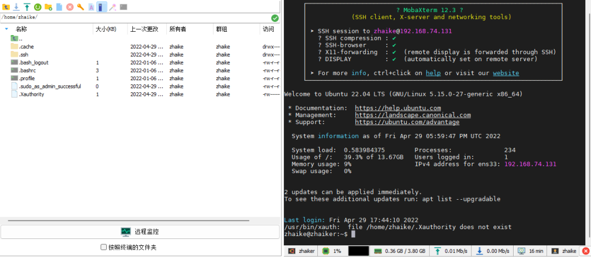
Task: Toggle the highlighted blue panel icon
Action: pyautogui.click(x=102, y=7)
